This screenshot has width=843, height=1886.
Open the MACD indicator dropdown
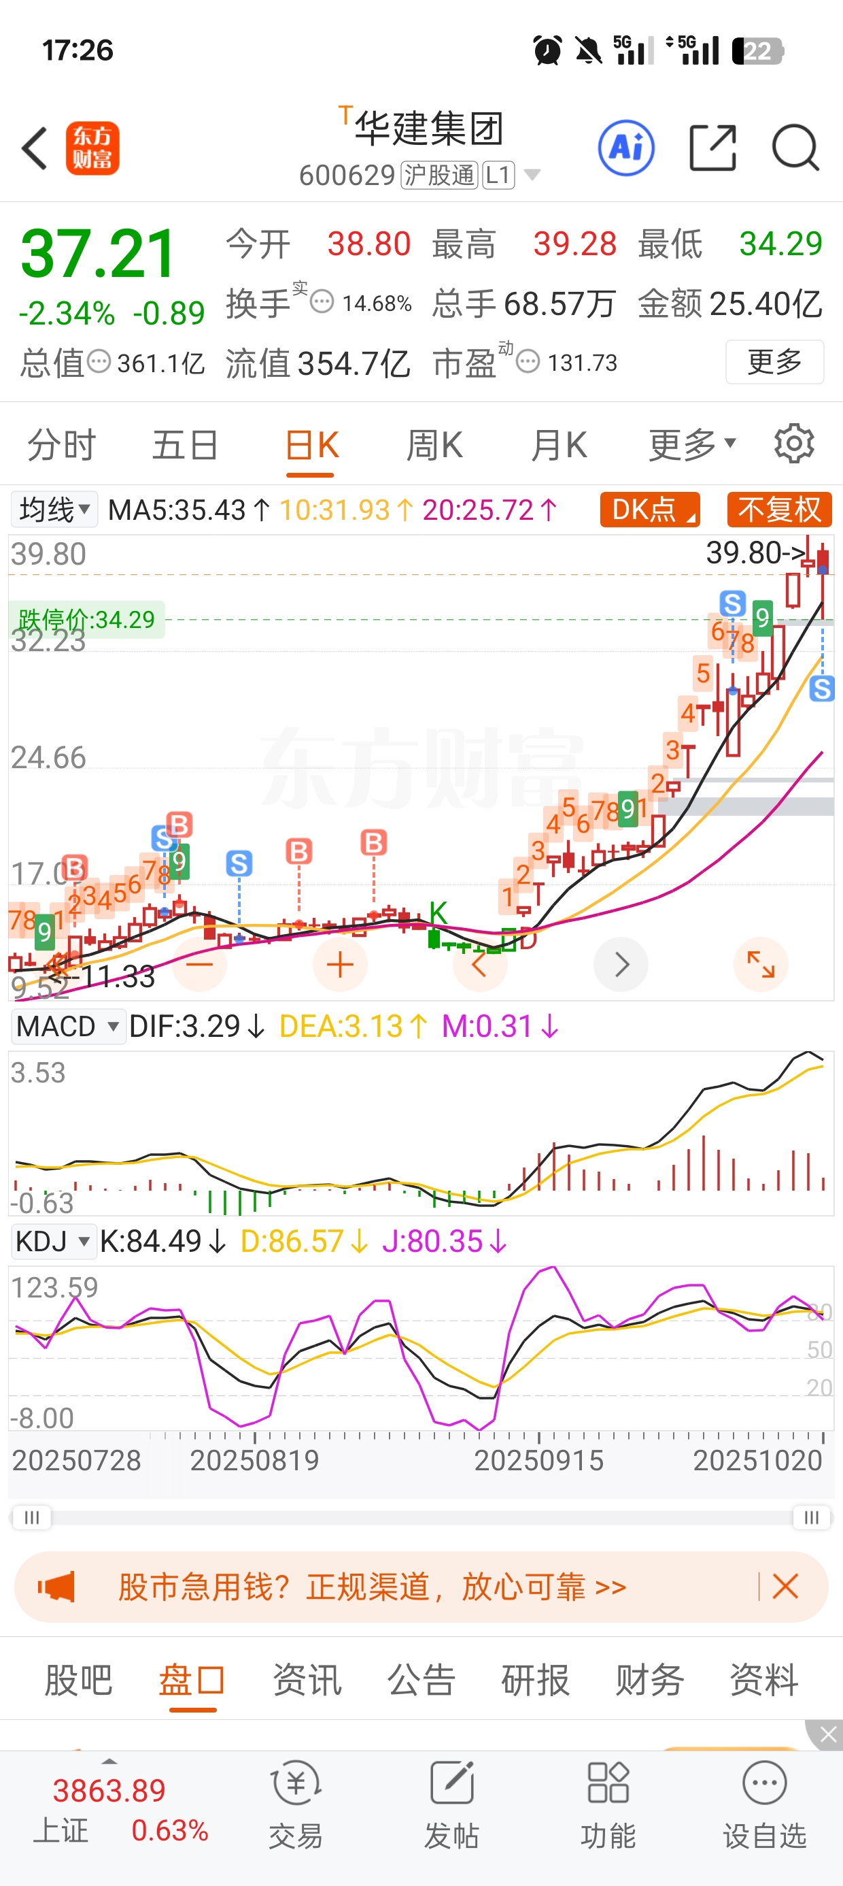(x=67, y=1026)
